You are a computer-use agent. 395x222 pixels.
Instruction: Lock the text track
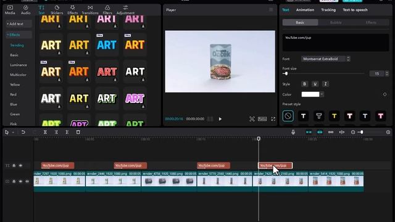click(14, 166)
